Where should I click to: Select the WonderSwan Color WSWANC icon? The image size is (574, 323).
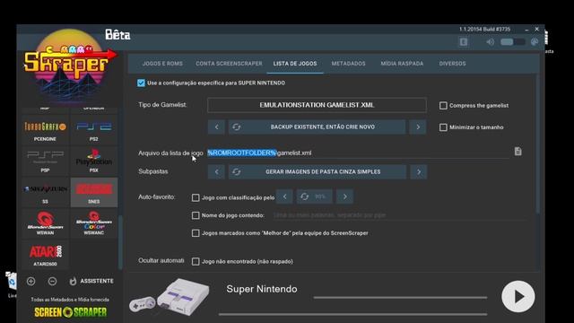pos(93,223)
